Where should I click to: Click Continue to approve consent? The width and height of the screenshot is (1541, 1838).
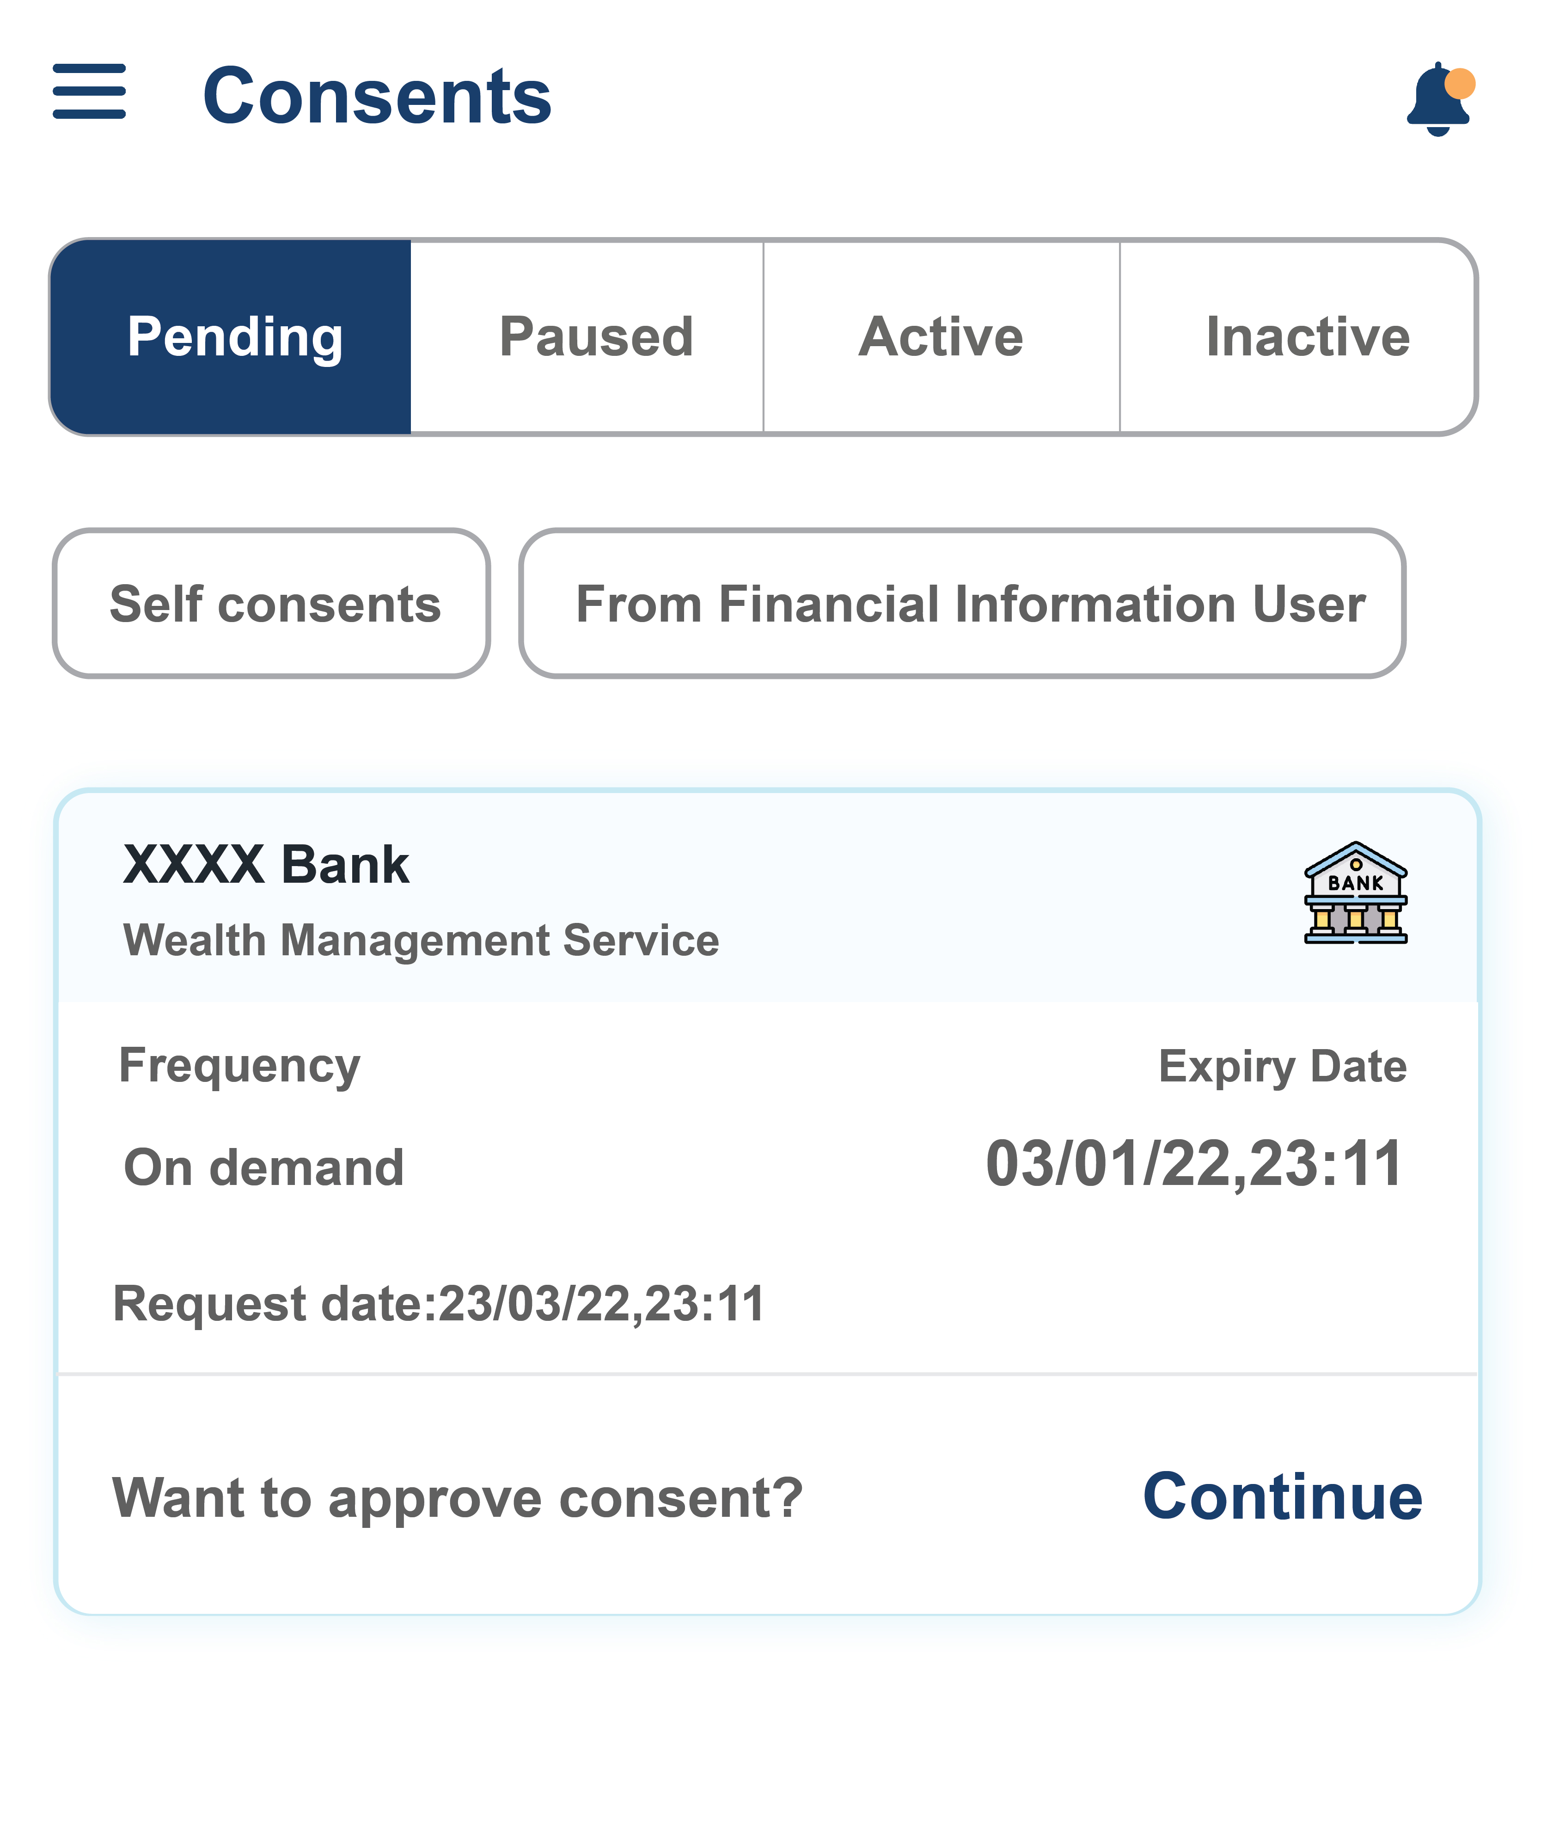[x=1283, y=1497]
